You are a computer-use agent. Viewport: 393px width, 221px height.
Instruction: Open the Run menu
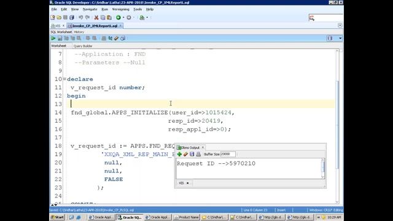(105, 9)
